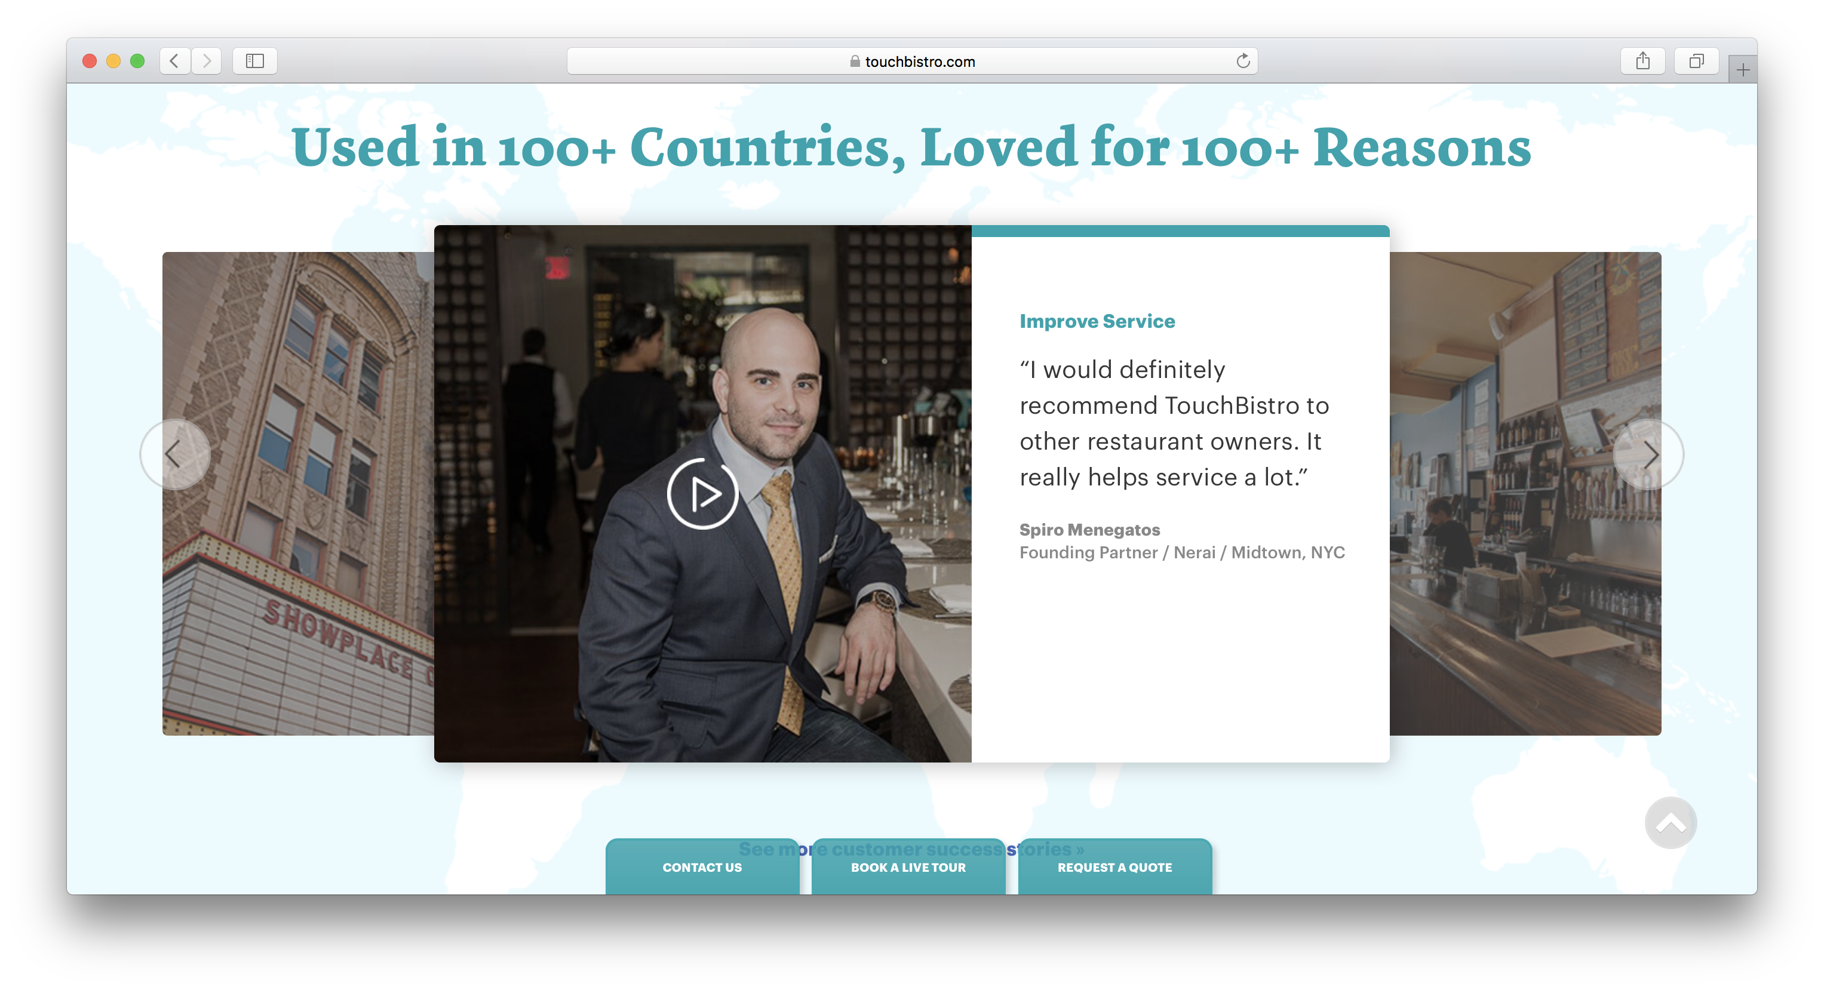The image size is (1824, 990).
Task: Click the scroll-to-top chevron button
Action: (x=1671, y=822)
